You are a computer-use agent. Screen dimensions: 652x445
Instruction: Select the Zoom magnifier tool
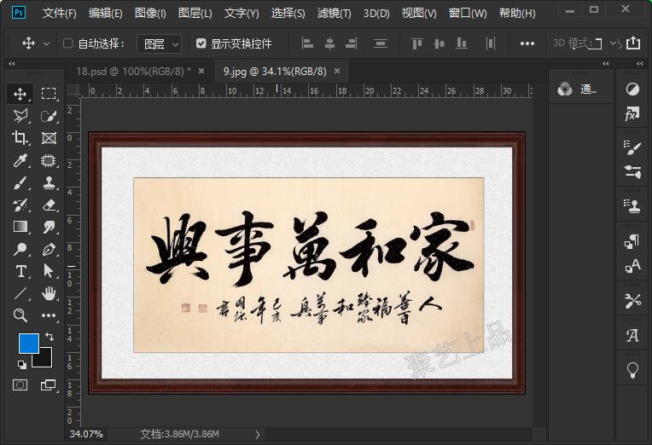20,315
